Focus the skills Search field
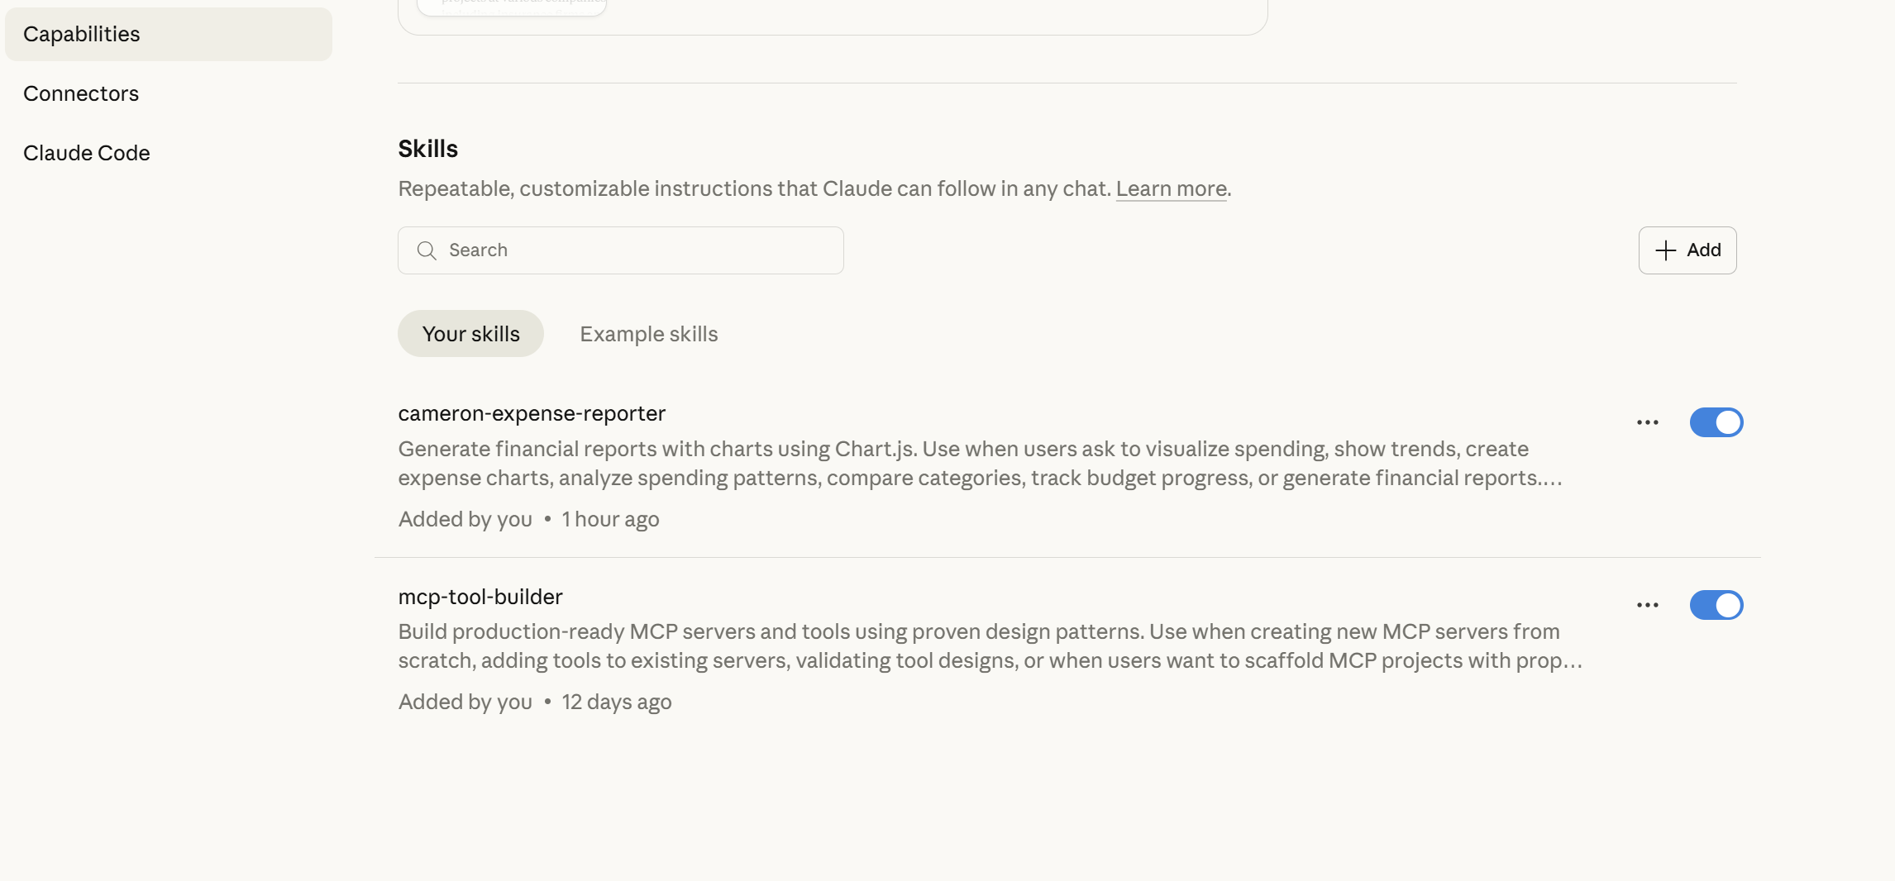 click(x=637, y=250)
